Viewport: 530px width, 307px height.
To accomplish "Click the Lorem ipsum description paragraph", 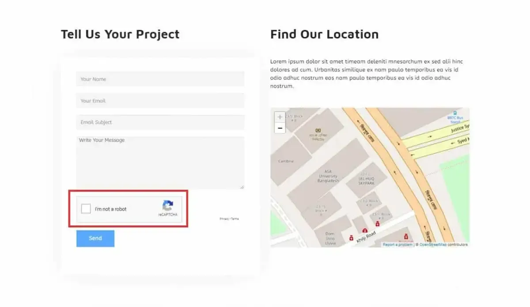I will pos(367,74).
